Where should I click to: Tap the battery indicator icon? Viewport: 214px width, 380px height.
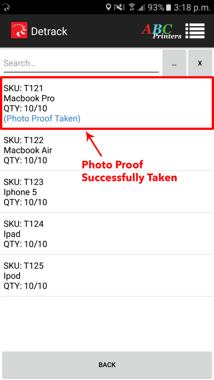[x=168, y=7]
